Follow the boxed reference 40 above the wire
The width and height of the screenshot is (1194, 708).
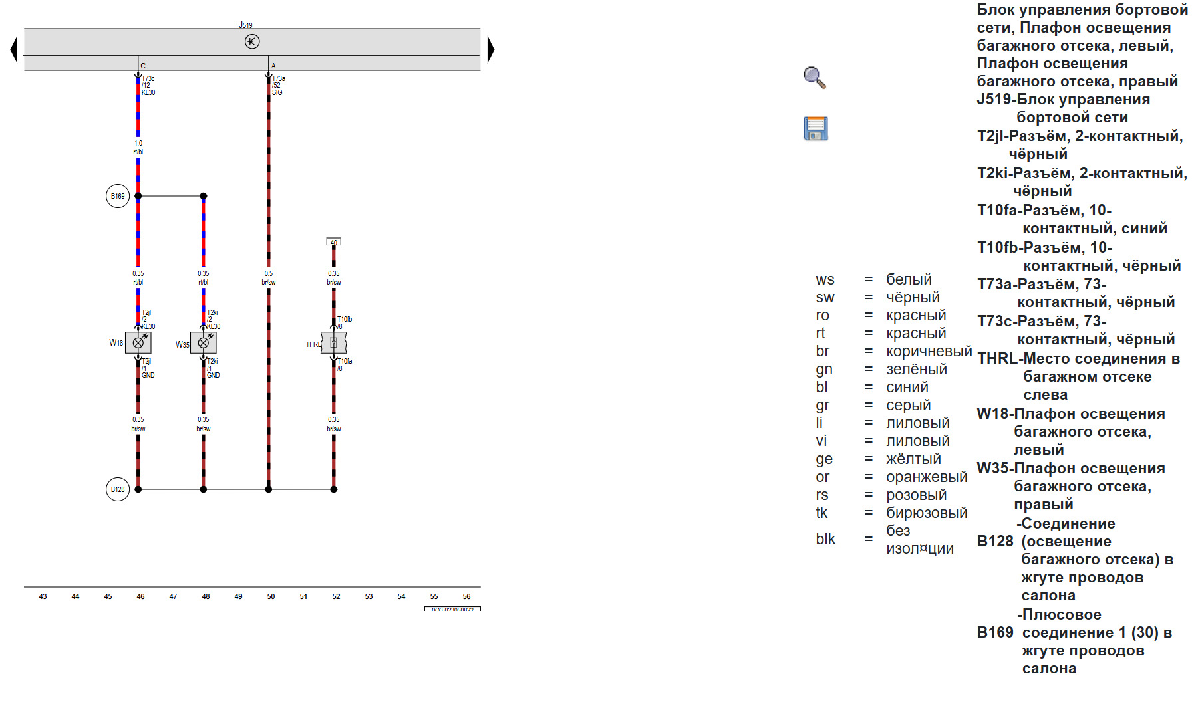coord(334,242)
